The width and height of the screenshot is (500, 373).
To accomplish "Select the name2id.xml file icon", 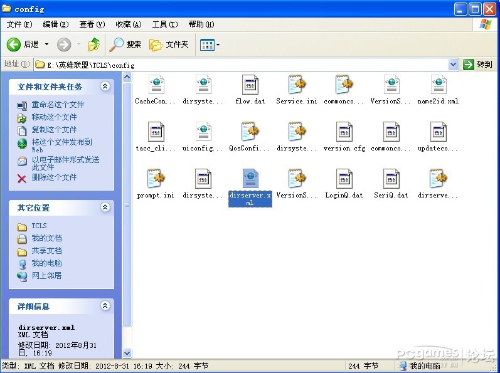I will 438,85.
